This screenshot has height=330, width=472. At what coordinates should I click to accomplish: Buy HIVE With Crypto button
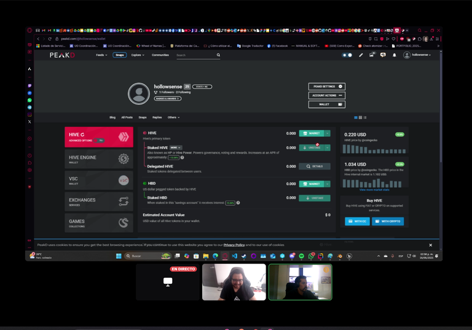pos(388,221)
